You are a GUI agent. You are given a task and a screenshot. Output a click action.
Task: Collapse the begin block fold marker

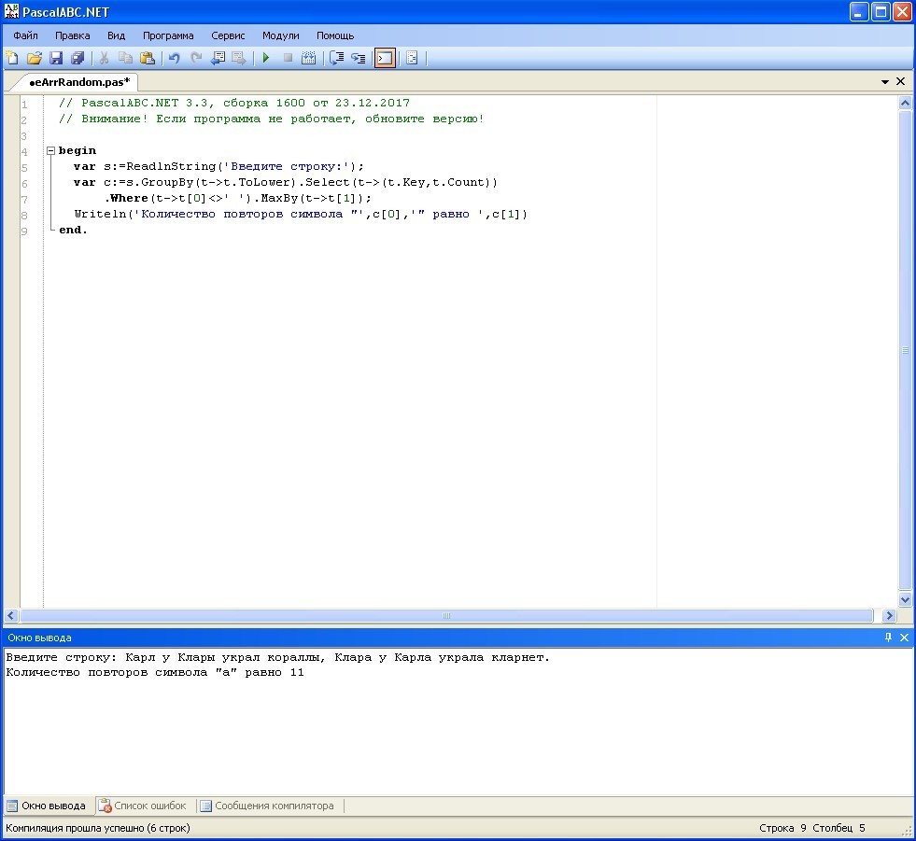click(x=50, y=150)
